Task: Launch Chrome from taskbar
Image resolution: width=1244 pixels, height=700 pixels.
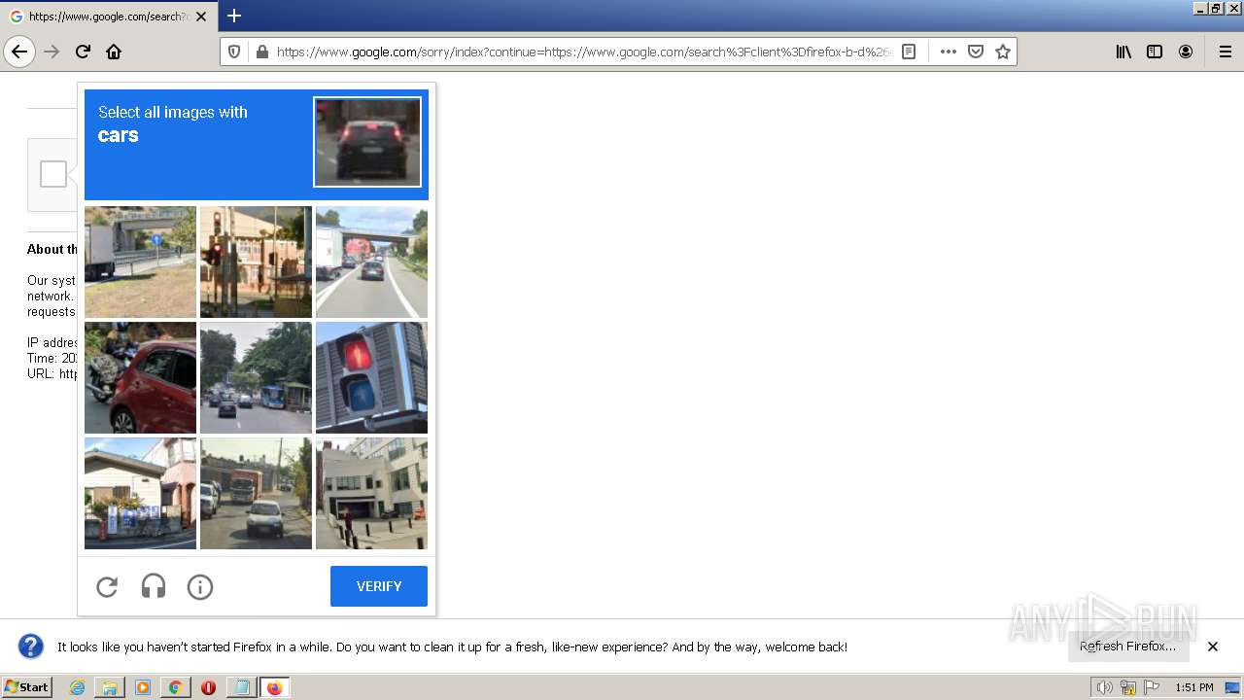Action: click(x=175, y=687)
